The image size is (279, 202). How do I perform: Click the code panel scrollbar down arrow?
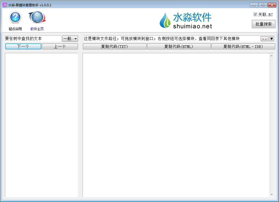tap(272, 195)
